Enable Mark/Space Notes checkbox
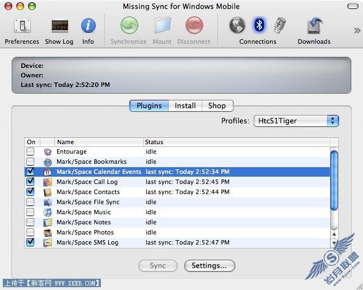The height and width of the screenshot is (290, 363). [x=30, y=222]
